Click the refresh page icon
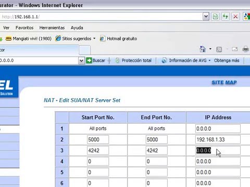The image size is (250, 187). pyautogui.click(x=226, y=17)
